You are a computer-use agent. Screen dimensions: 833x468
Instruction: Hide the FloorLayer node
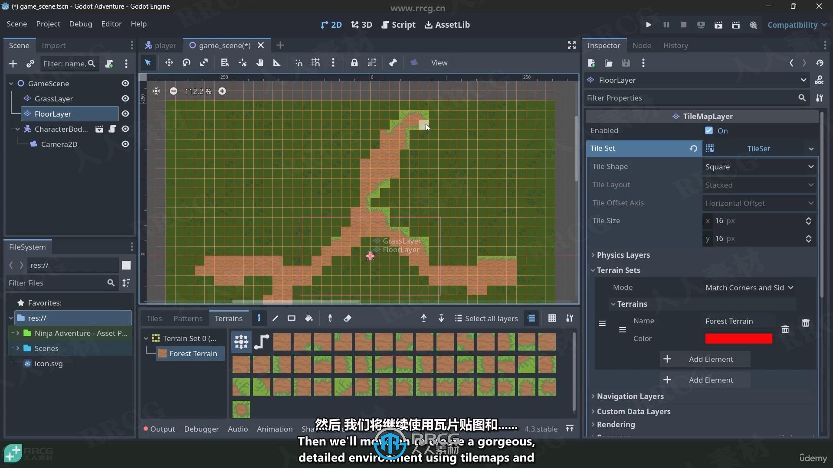click(x=125, y=114)
